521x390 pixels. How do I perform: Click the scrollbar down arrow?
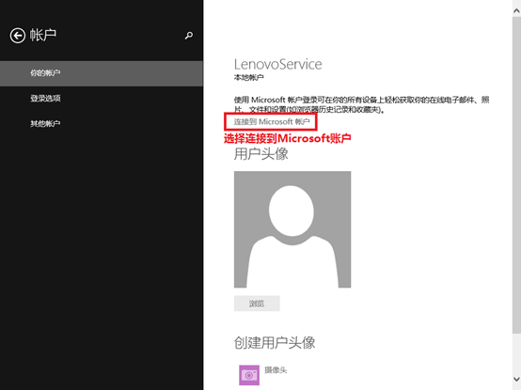pos(516,379)
